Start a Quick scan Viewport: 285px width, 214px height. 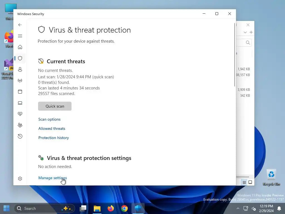[x=55, y=106]
